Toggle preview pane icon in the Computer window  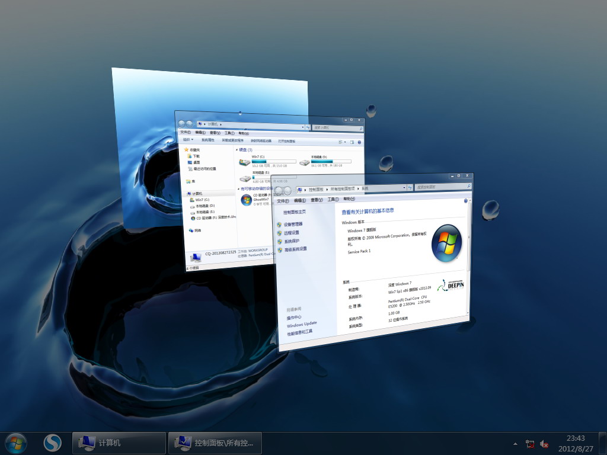(x=352, y=142)
